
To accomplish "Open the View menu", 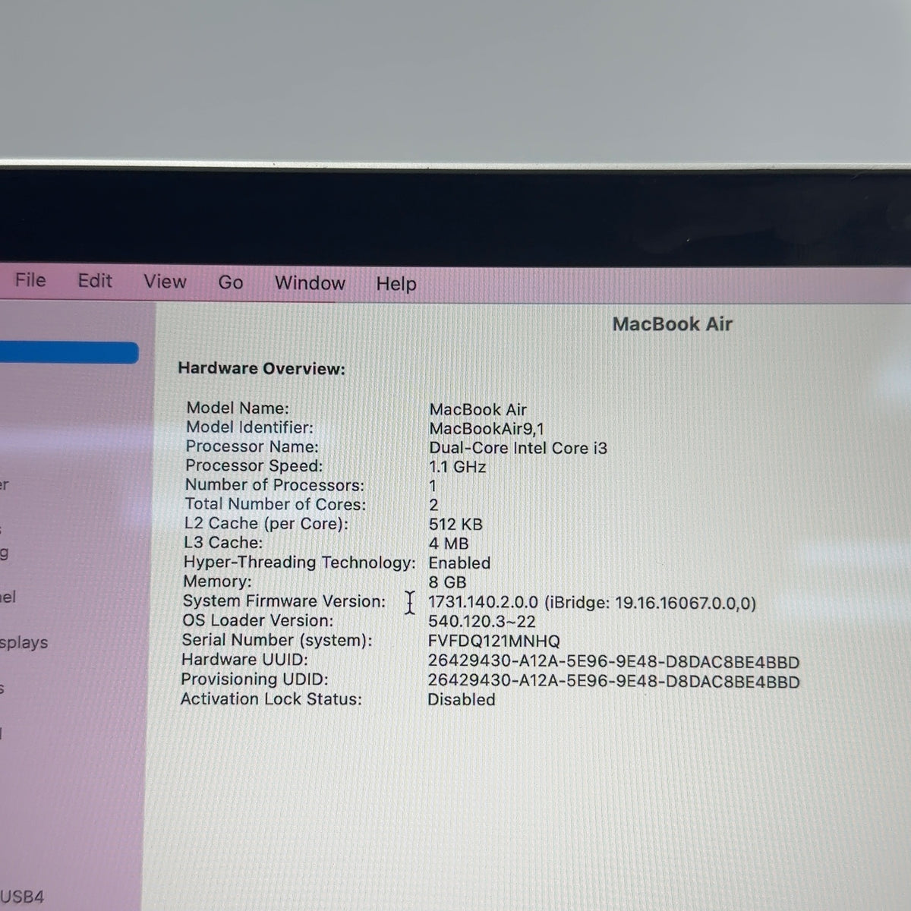I will click(x=165, y=282).
